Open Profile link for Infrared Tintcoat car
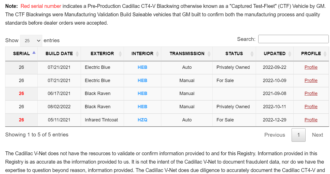This screenshot has width=330, height=174. pos(311,120)
